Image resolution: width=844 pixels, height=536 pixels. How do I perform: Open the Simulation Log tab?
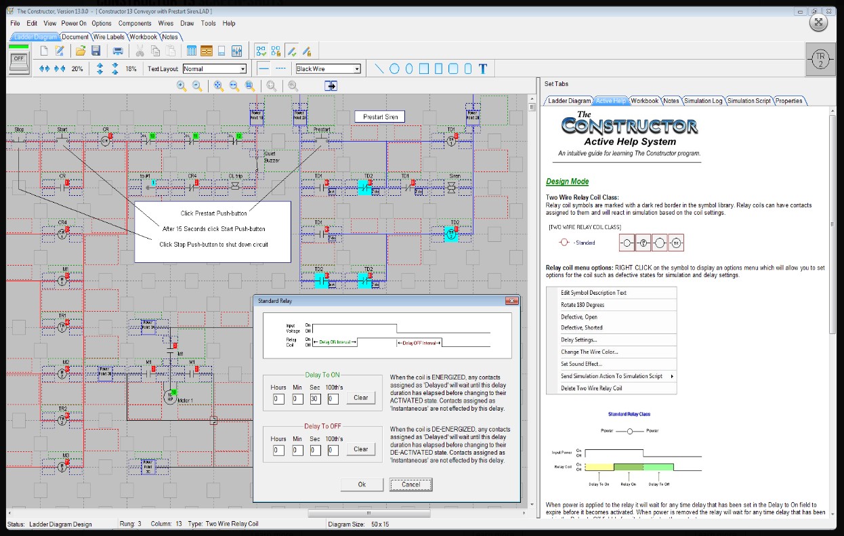tap(702, 101)
